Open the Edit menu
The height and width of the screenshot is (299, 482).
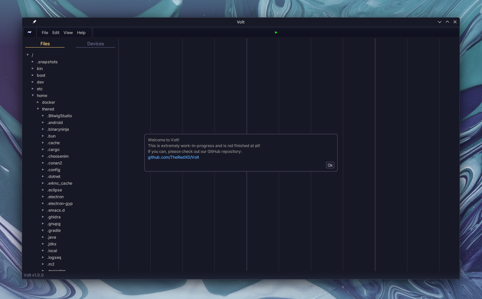coord(56,33)
